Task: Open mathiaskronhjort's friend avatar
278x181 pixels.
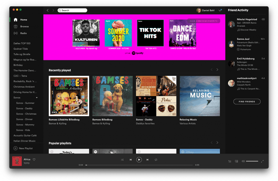Action: pos(231,83)
